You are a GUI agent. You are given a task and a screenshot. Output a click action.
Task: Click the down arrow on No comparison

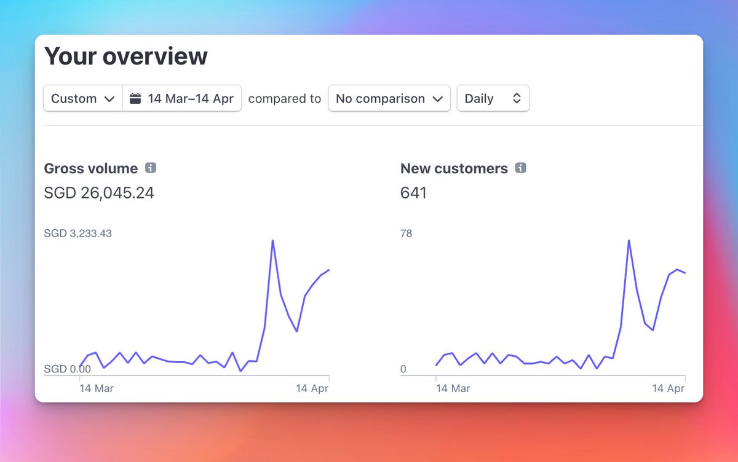click(438, 98)
